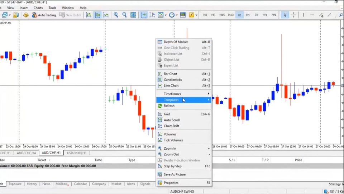344x194 pixels.
Task: Click the yellow tag Market Watch icon
Action: pyautogui.click(x=26, y=15)
